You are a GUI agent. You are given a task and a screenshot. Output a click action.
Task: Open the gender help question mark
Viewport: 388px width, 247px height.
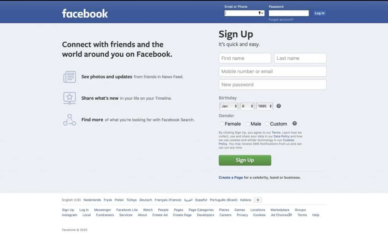coord(294,123)
